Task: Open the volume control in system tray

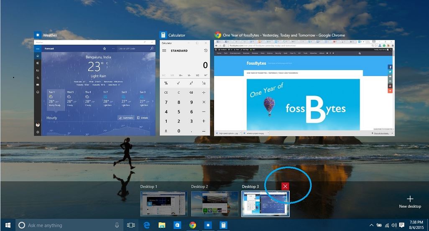Action: [394, 225]
